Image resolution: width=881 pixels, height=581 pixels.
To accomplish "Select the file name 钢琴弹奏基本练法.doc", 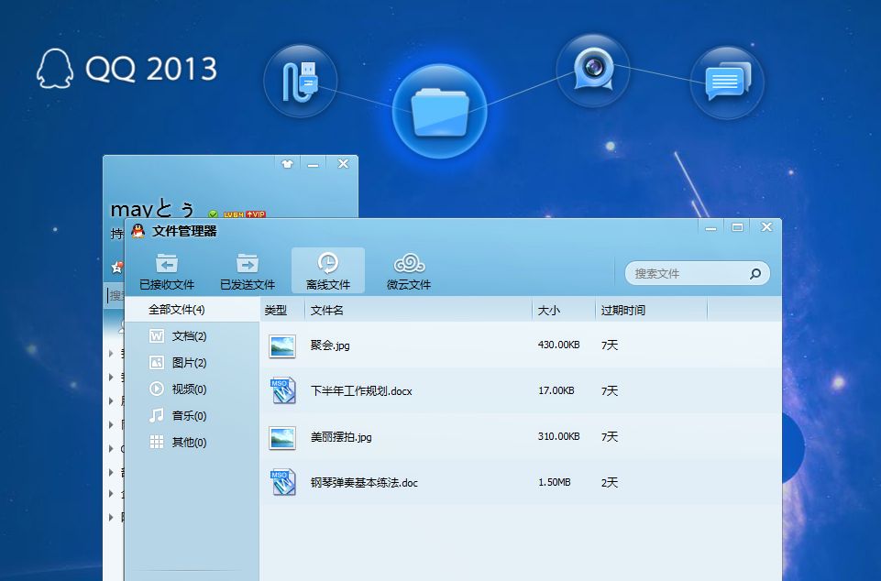I will tap(364, 483).
